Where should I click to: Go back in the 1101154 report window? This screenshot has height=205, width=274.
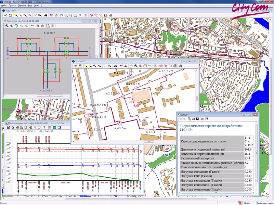[181, 119]
